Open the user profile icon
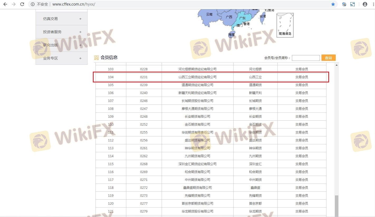Screen dimensions: 375x217 click(x=365, y=4)
